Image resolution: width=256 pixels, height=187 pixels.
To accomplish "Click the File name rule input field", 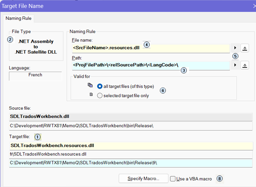I will [151, 48].
